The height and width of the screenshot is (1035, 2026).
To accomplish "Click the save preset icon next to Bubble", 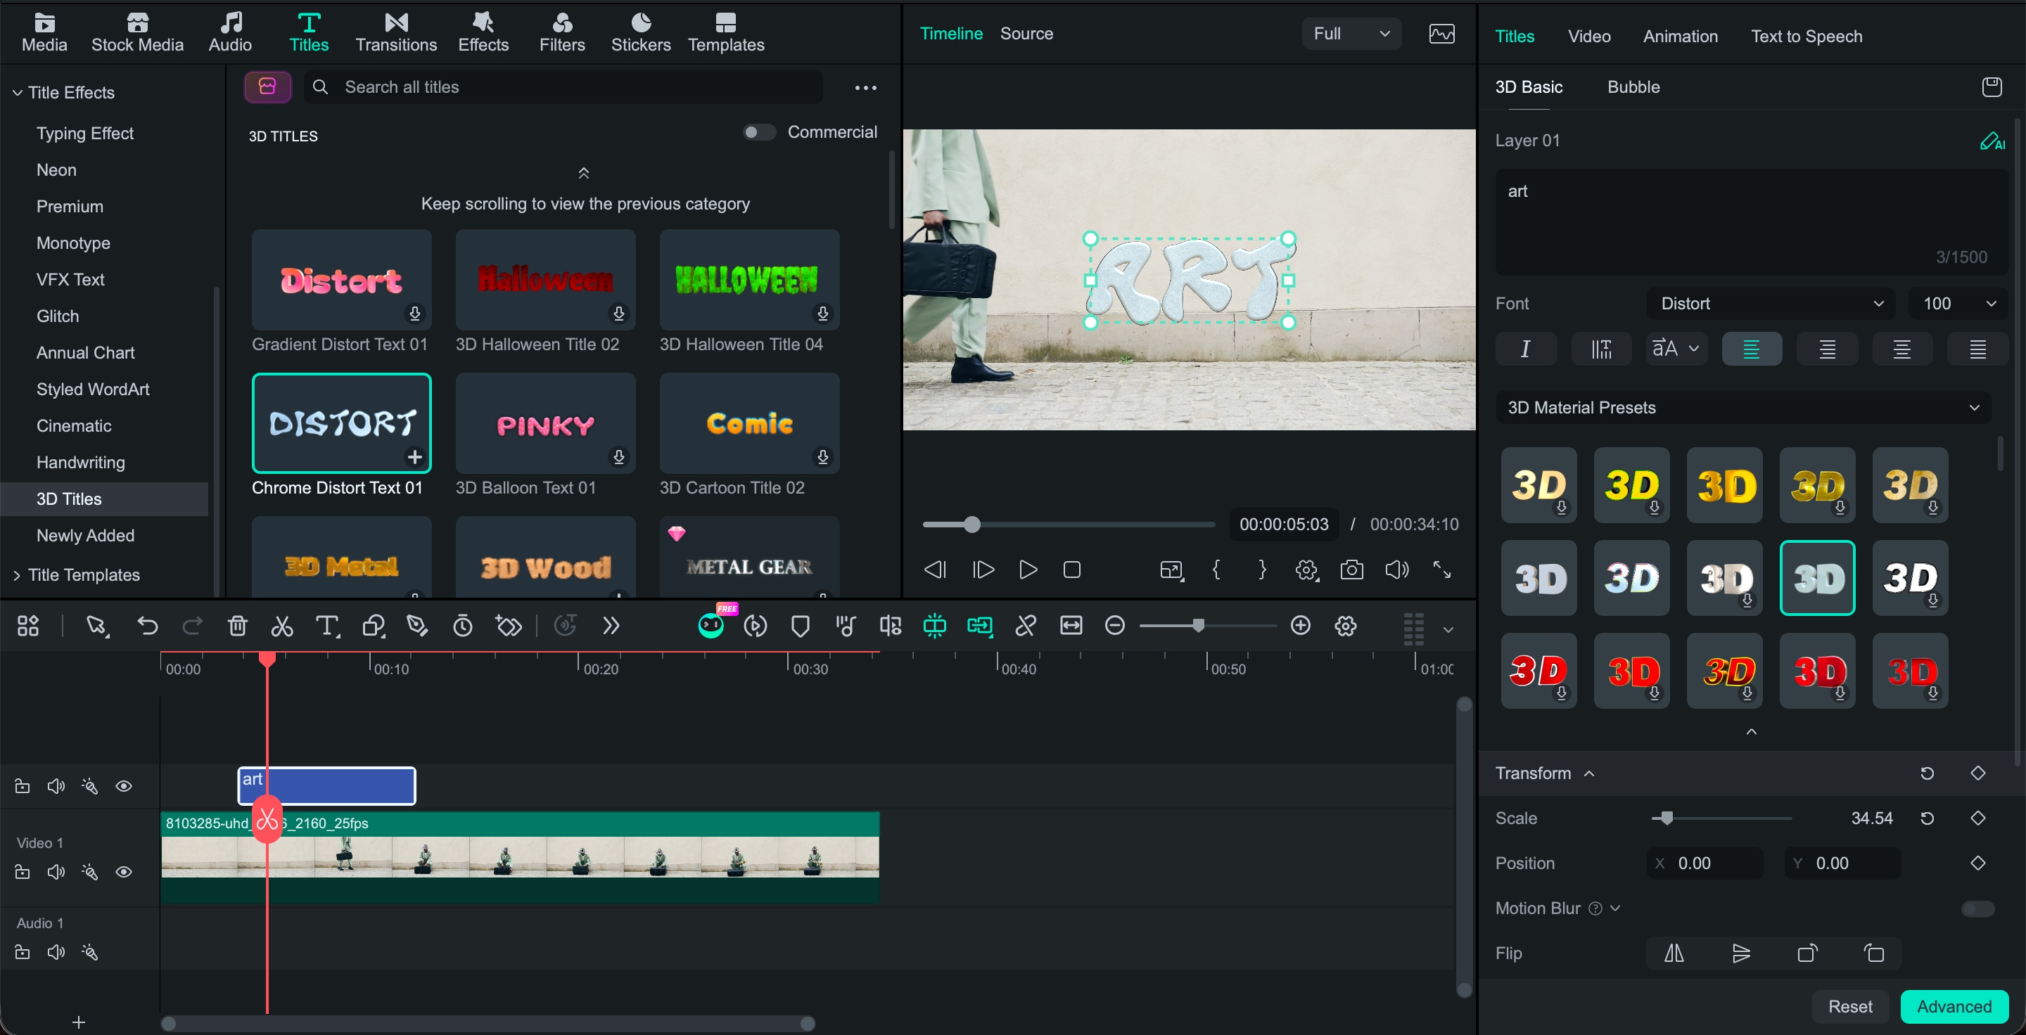I will pos(1992,87).
